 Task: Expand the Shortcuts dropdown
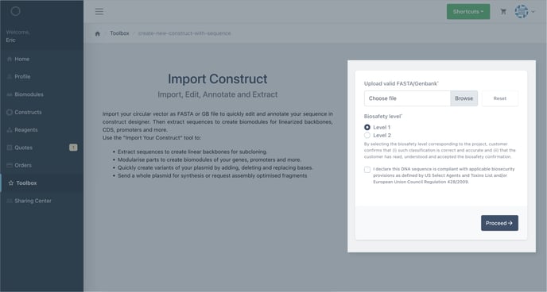468,11
